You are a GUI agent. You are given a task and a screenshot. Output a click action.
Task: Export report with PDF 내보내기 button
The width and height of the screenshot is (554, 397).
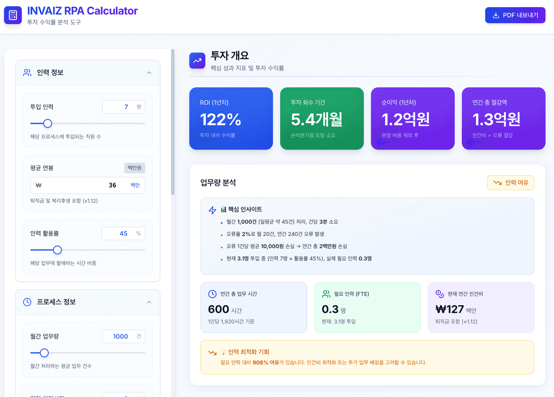click(515, 15)
